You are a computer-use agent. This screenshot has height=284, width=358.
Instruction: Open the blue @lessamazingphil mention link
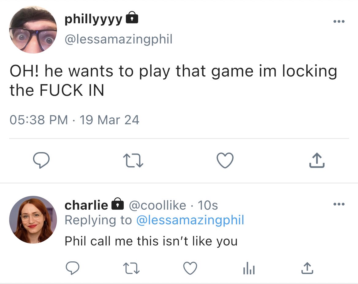190,220
